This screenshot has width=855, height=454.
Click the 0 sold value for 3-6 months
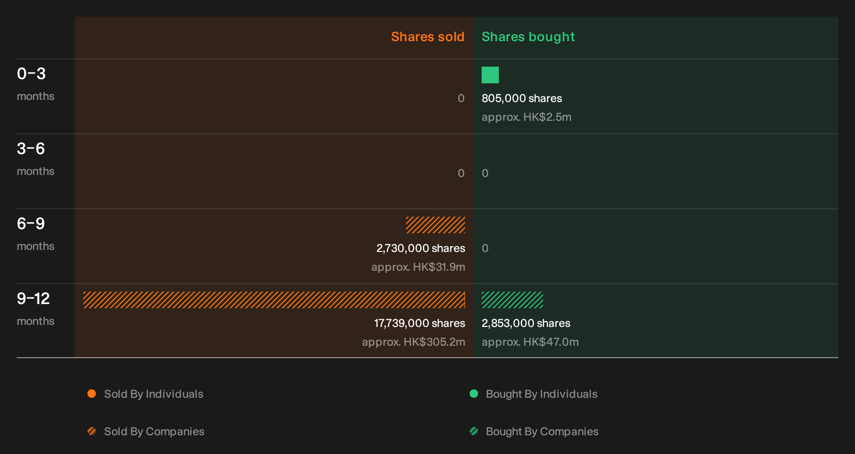461,173
